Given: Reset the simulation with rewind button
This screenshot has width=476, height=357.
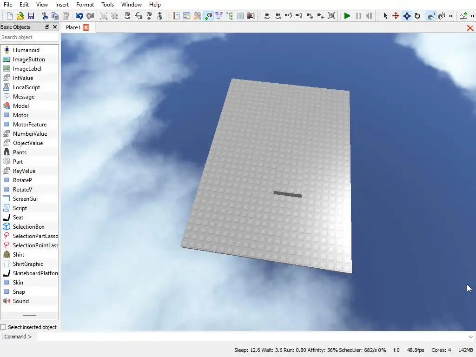Looking at the screenshot, I should pyautogui.click(x=369, y=16).
